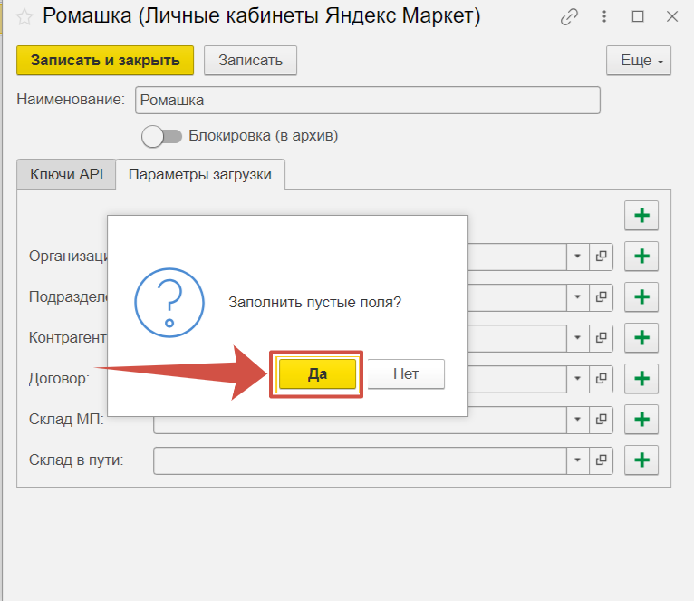
Task: Confirm by clicking the Да button
Action: [x=317, y=373]
